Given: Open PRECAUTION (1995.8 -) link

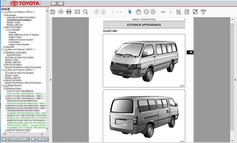Looking at the screenshot, I should click(x=26, y=125).
